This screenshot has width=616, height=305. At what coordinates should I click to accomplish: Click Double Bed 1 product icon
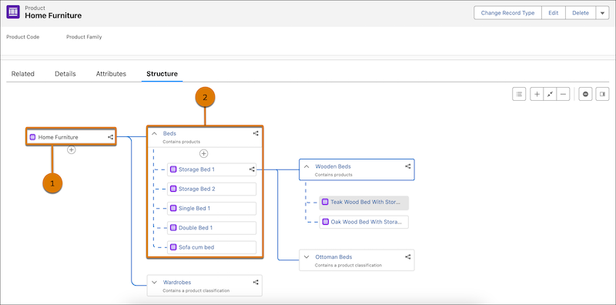173,227
